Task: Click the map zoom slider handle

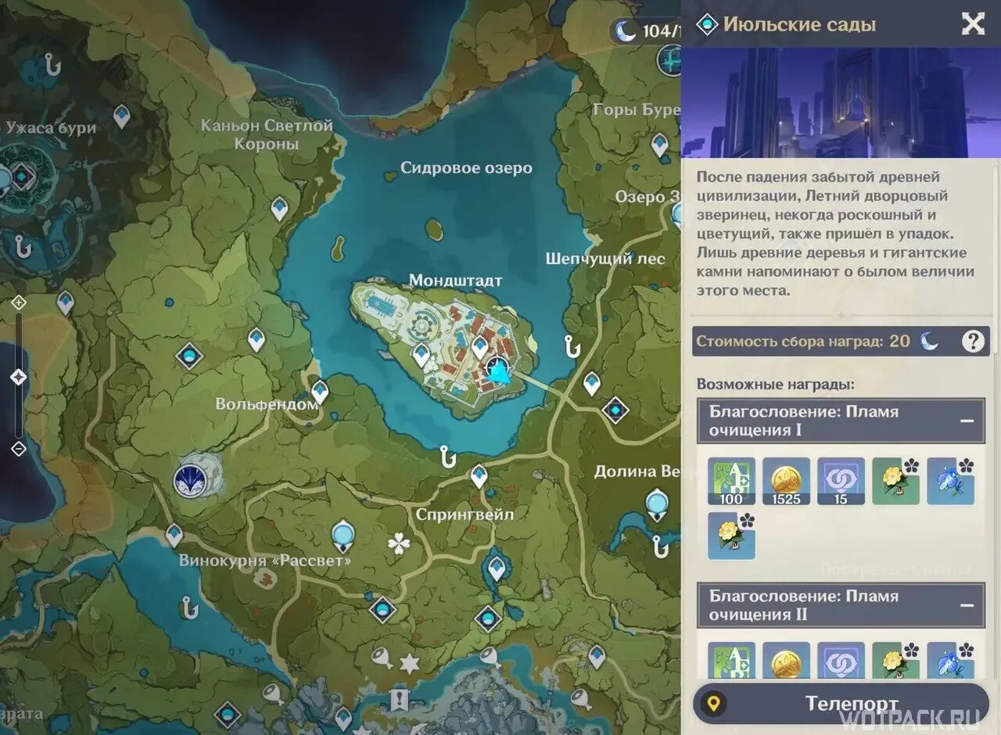Action: 18,378
